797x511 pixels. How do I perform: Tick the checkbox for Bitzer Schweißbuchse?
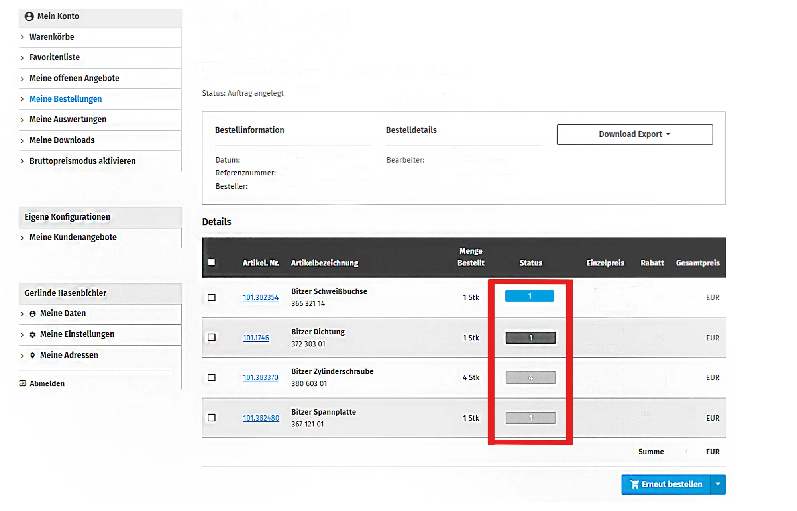pyautogui.click(x=212, y=297)
